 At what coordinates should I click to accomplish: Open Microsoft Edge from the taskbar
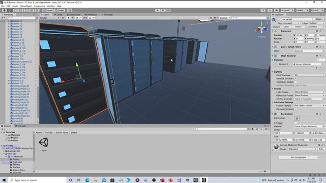tap(87, 180)
